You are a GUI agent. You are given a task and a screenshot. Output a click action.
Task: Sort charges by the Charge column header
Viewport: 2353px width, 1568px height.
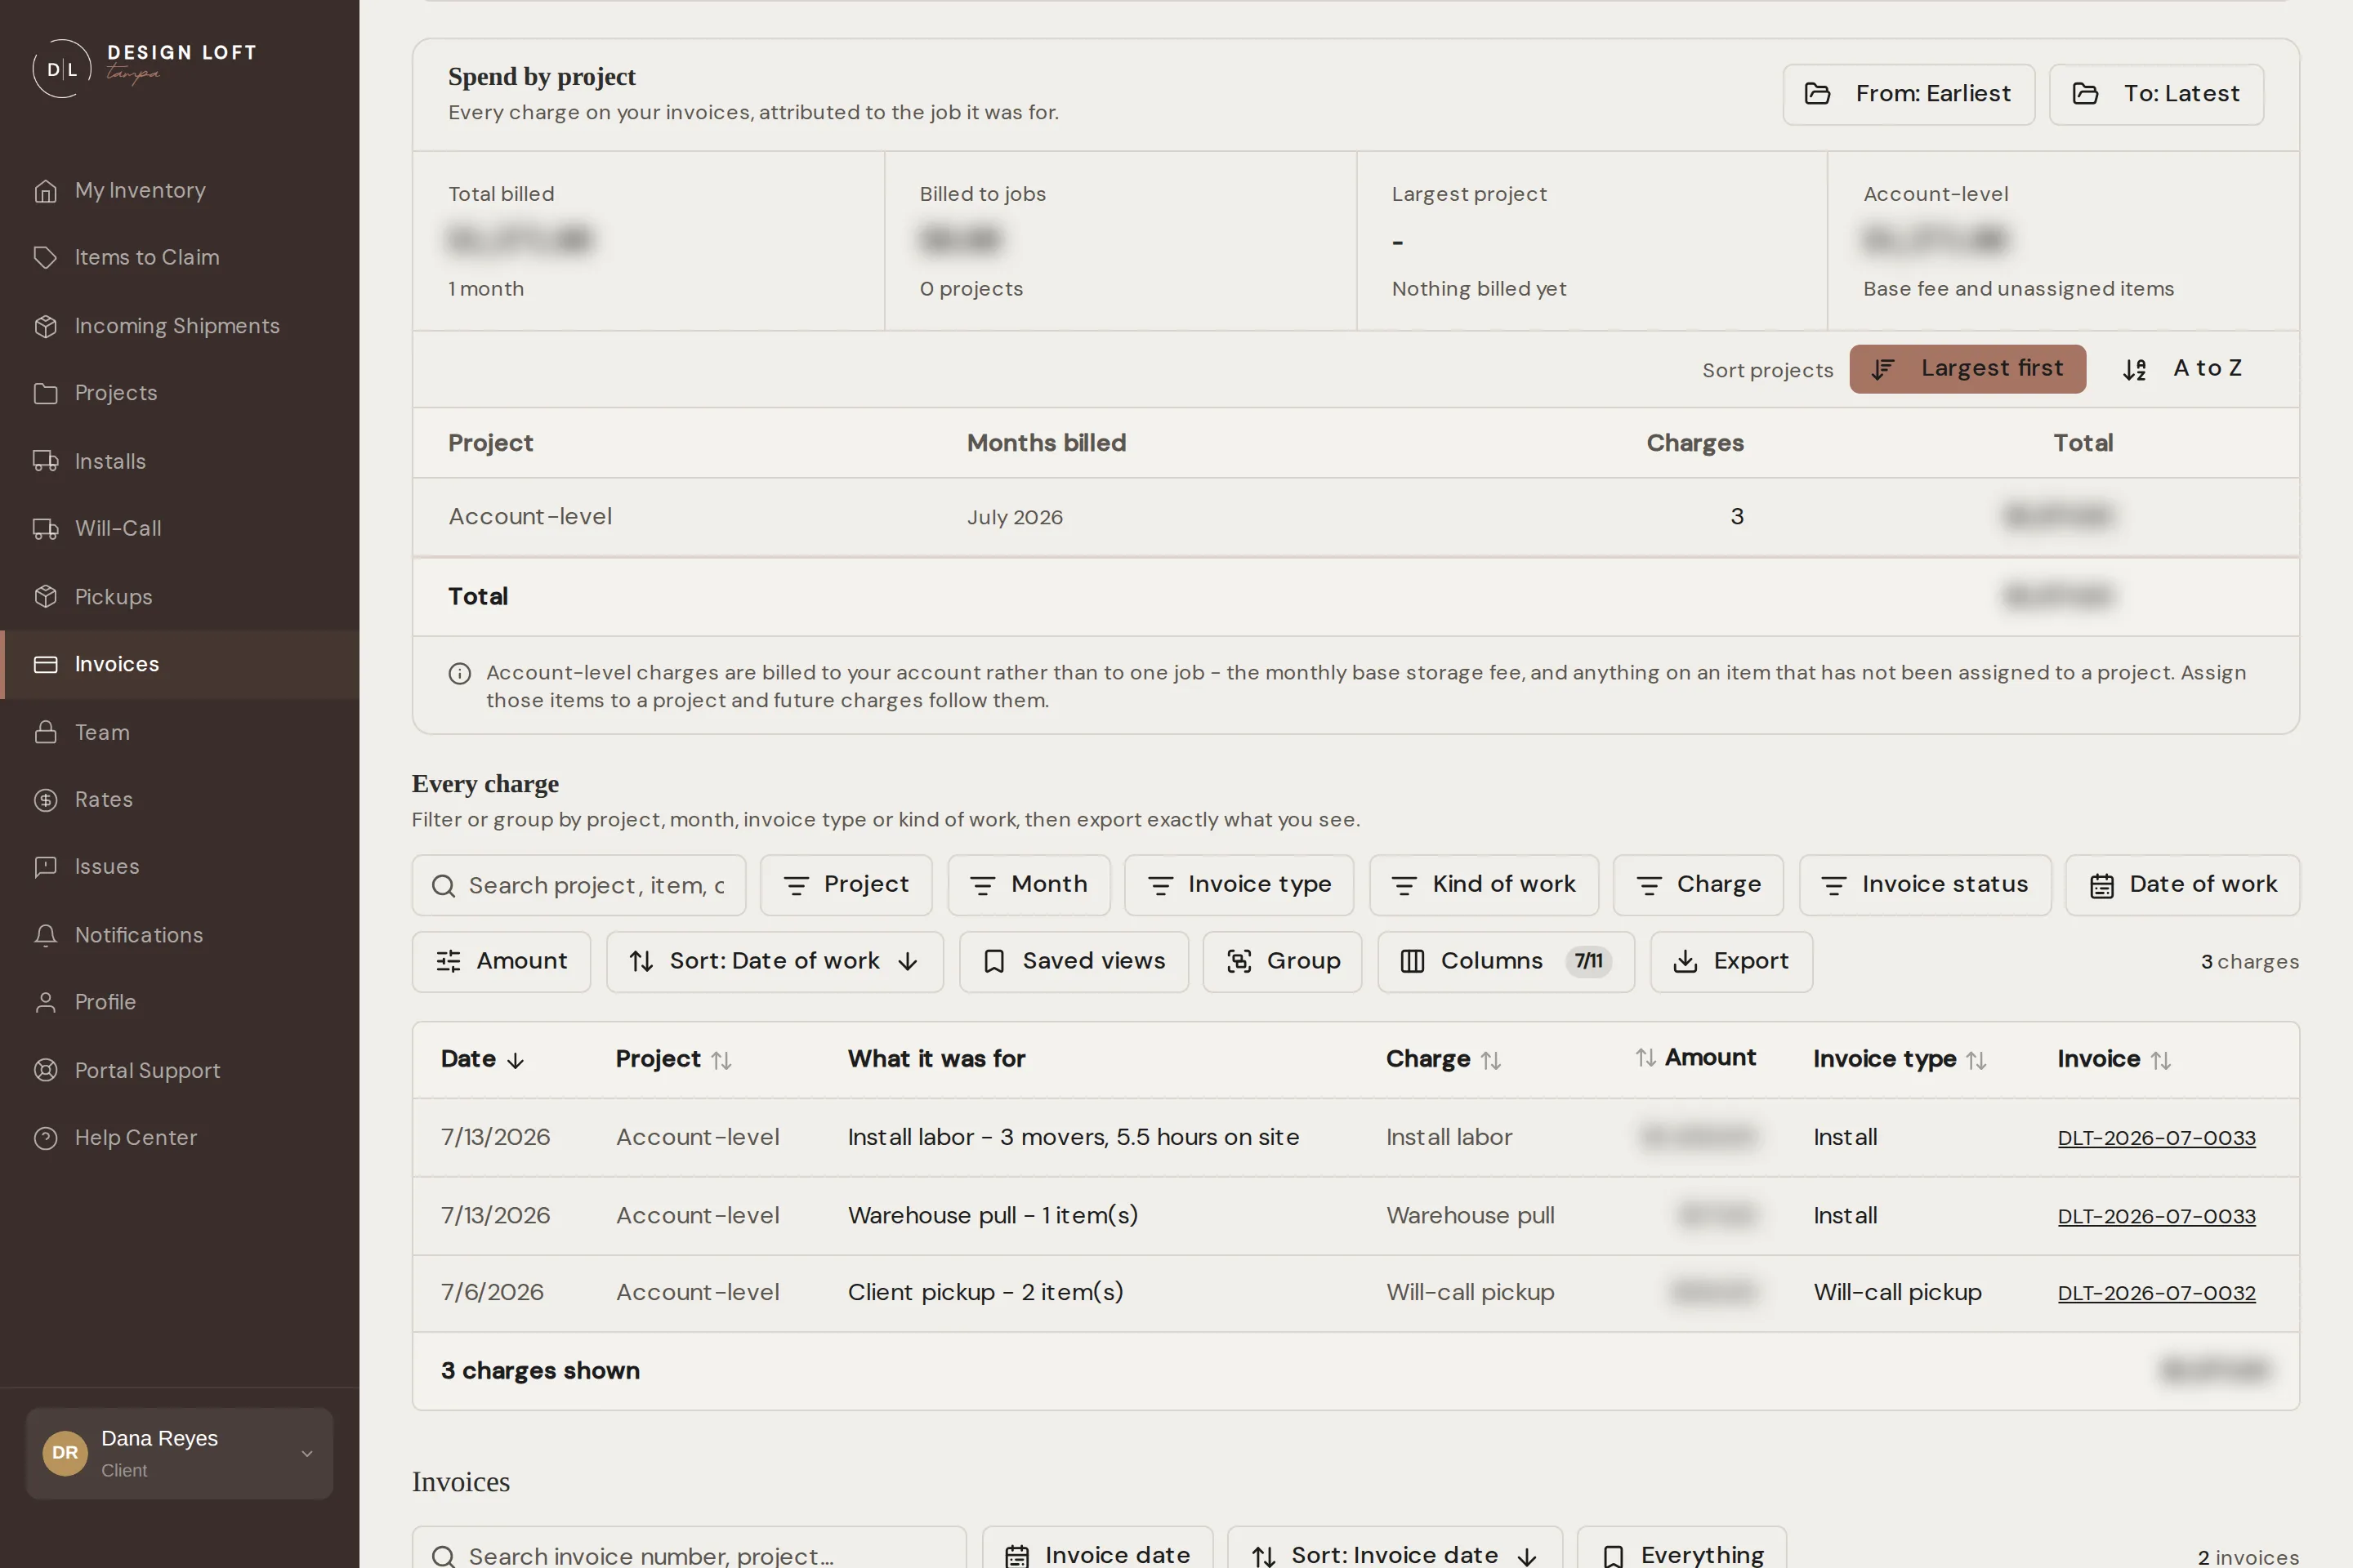pos(1444,1059)
